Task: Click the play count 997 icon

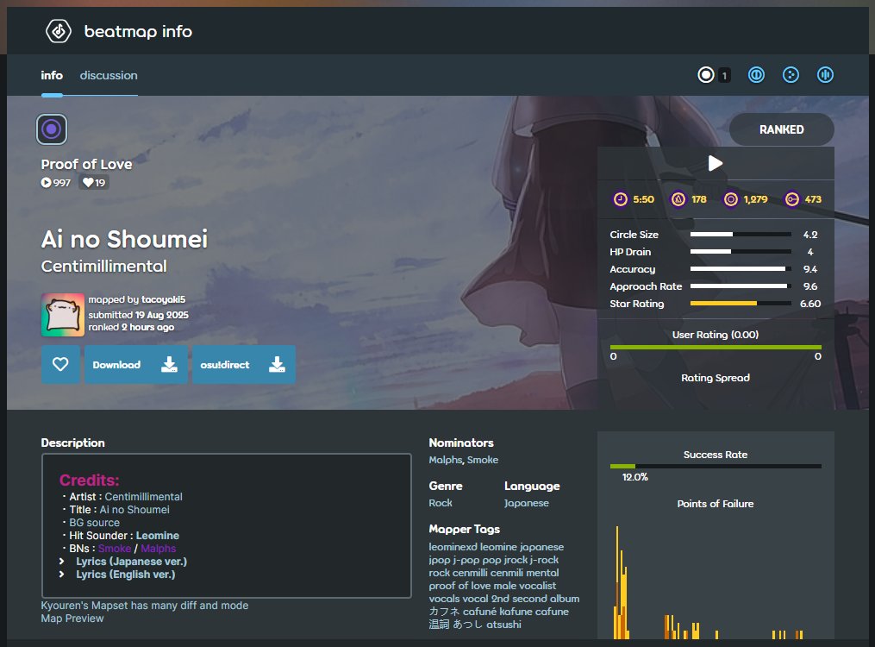Action: click(46, 183)
